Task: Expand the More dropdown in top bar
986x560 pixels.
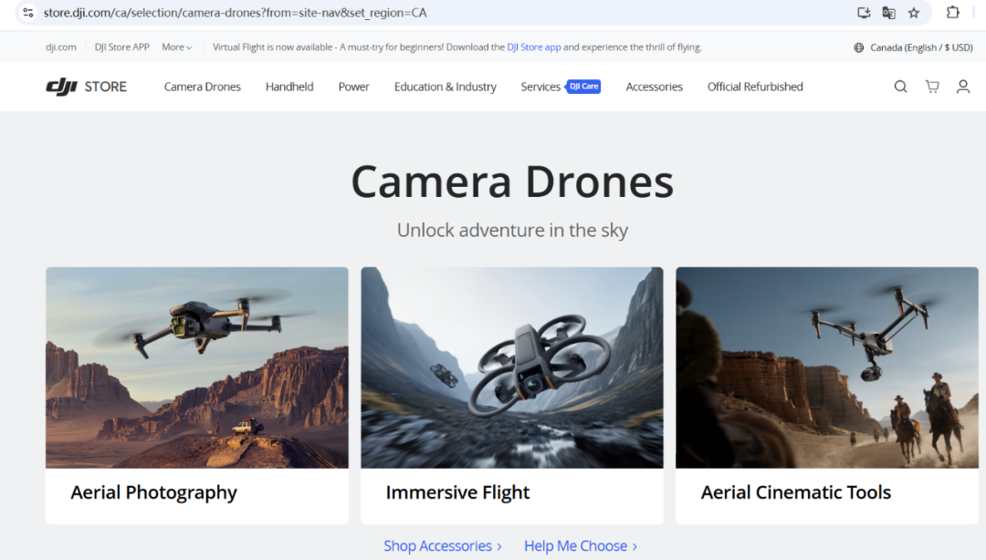Action: 177,47
